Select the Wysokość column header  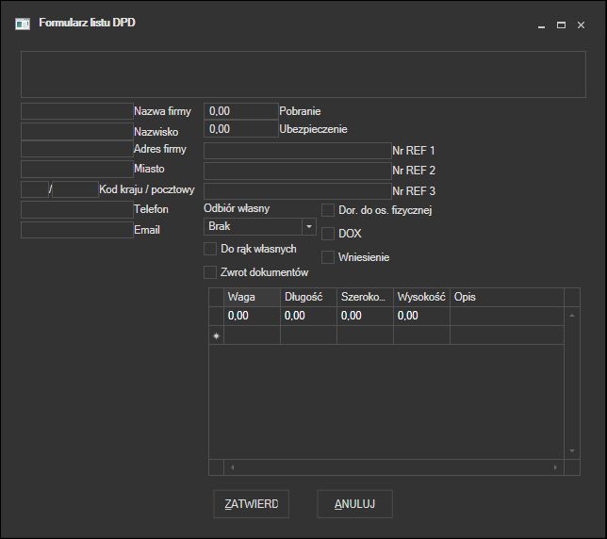(x=421, y=297)
